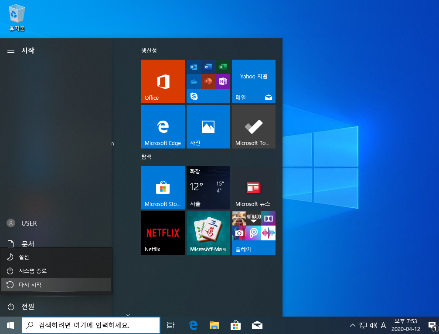Viewport: 439px width, 334px height.
Task: Launch the Netflix tile
Action: 163,233
